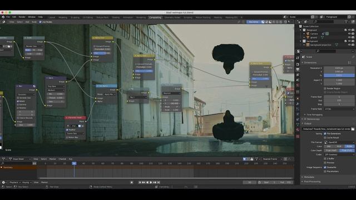
Task: Open the Render menu
Action: coord(22,17)
